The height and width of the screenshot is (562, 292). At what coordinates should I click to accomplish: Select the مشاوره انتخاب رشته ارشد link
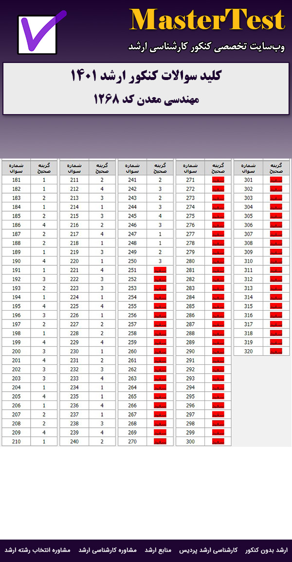37,550
